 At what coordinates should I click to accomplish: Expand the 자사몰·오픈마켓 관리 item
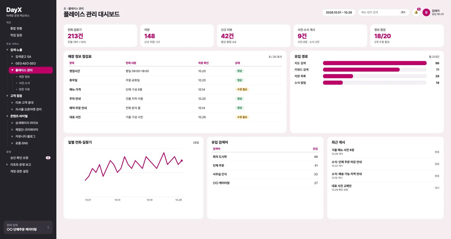point(12,109)
